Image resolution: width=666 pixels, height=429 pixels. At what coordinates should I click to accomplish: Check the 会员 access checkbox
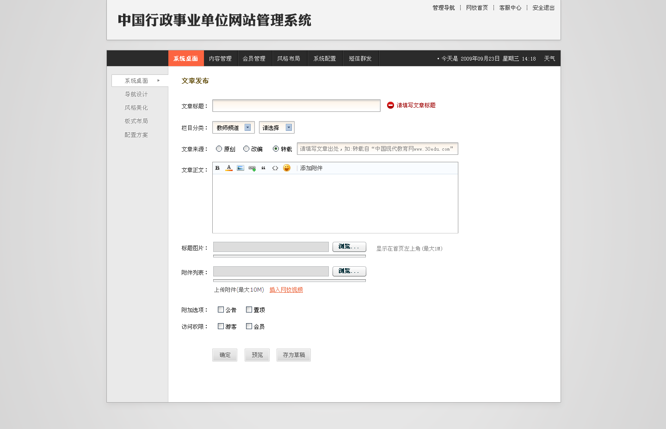pos(249,326)
